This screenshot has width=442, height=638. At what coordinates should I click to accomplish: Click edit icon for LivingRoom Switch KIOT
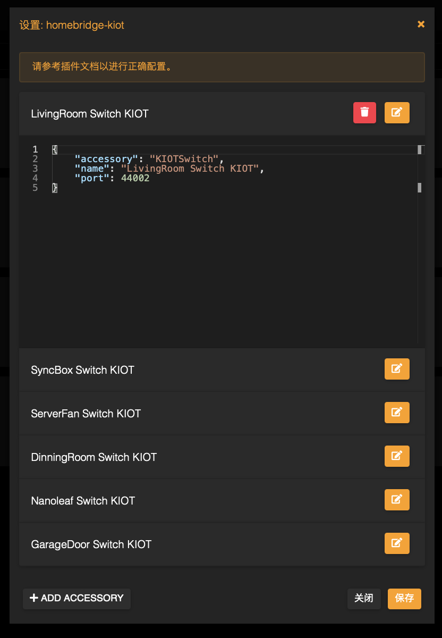(x=397, y=113)
